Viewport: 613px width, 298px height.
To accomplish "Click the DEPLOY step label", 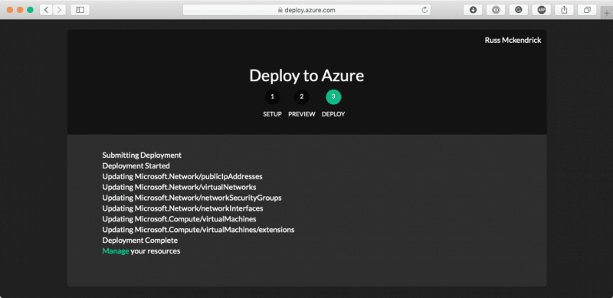I will tap(333, 114).
